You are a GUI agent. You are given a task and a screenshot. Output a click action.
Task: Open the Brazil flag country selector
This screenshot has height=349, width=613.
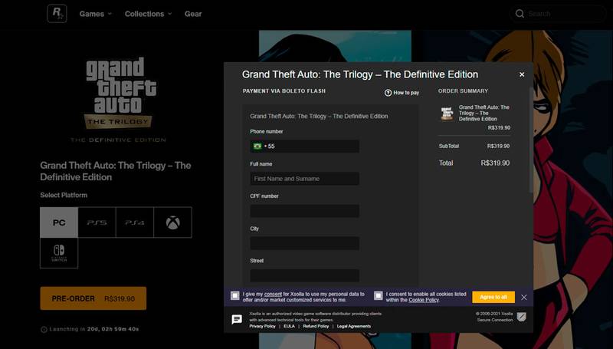click(257, 147)
